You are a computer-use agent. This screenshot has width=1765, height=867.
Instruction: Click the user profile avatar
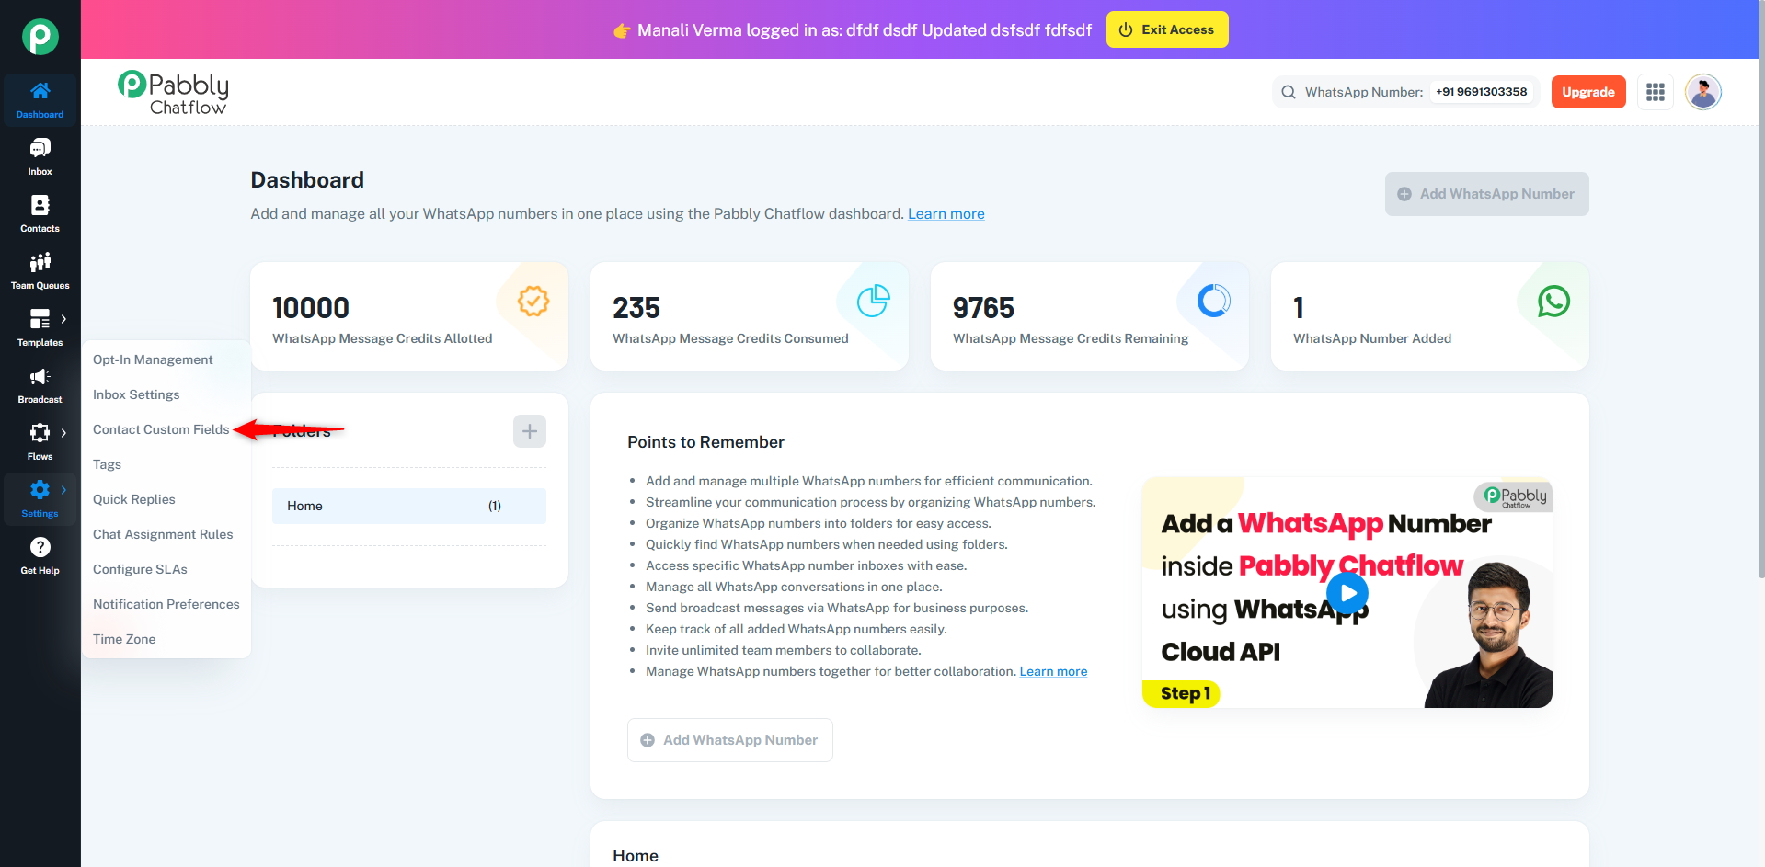click(1702, 92)
